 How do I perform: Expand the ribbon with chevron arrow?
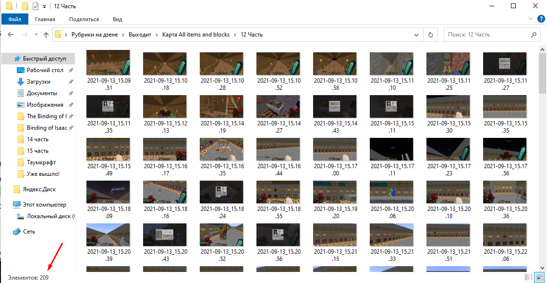pos(531,19)
